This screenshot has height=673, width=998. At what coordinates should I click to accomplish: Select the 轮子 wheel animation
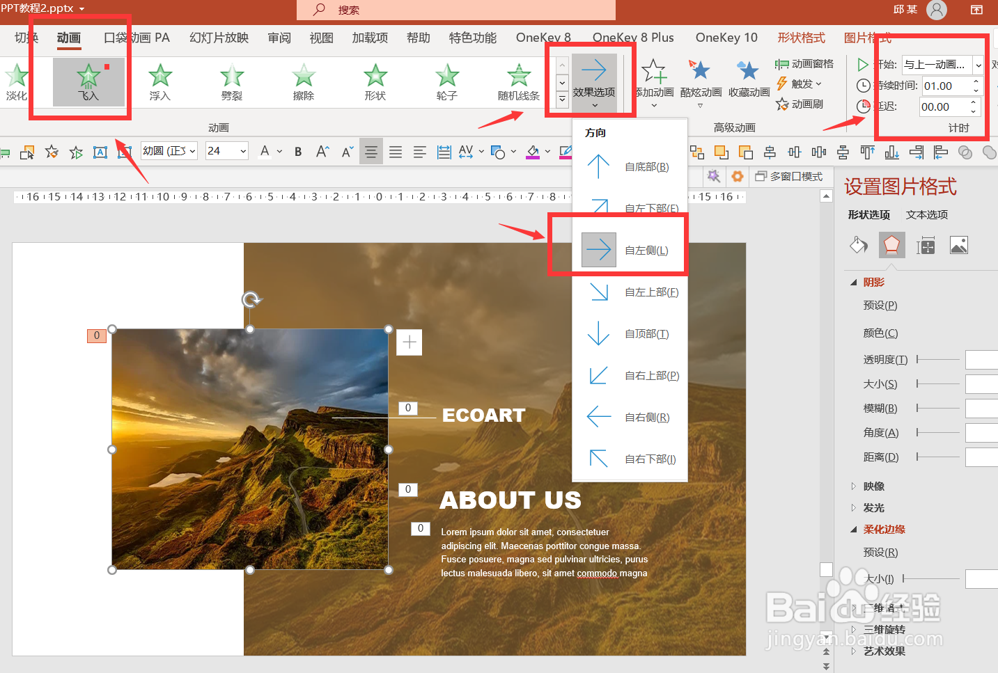click(447, 81)
